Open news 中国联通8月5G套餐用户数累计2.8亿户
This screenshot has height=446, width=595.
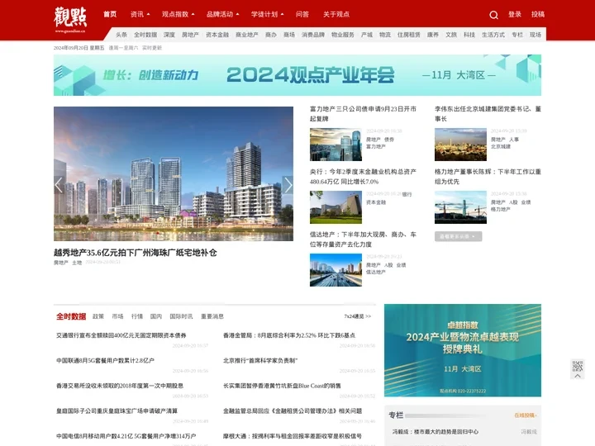(105, 361)
